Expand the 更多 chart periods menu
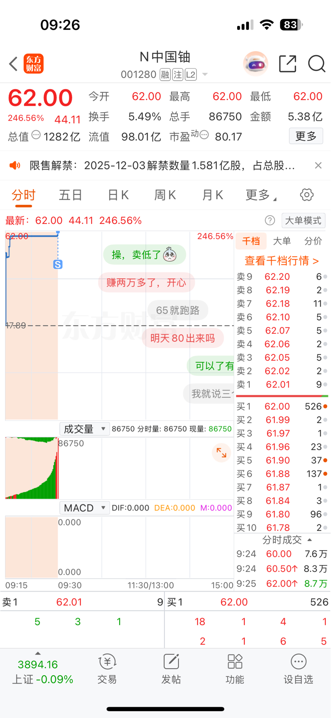Viewport: 331px width, 718px height. (261, 195)
